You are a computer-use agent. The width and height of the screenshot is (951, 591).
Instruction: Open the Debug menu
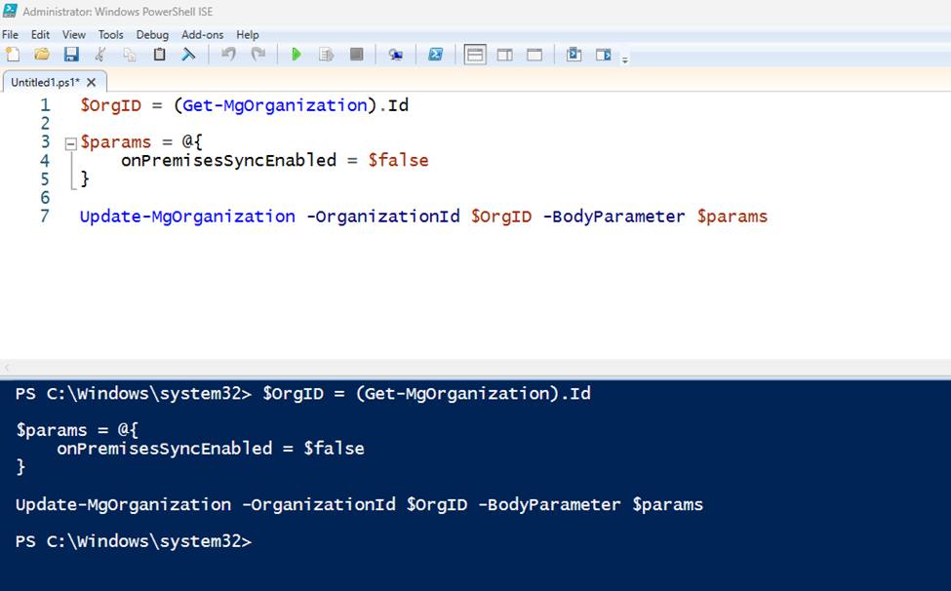152,34
